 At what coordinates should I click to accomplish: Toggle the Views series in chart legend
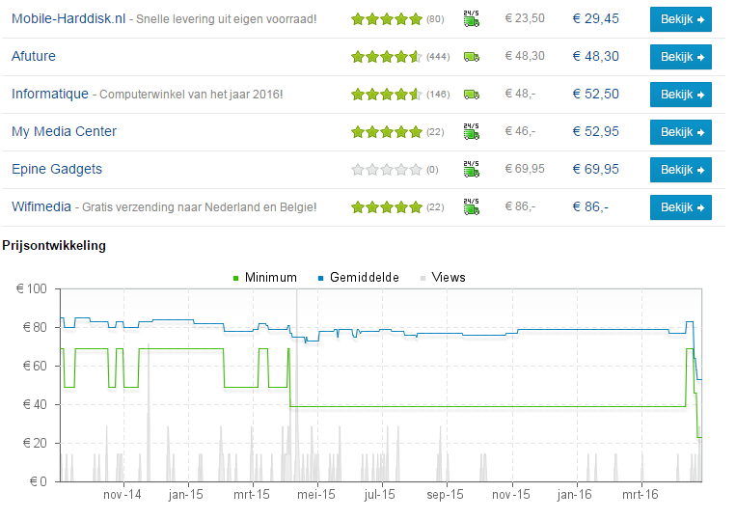[443, 277]
